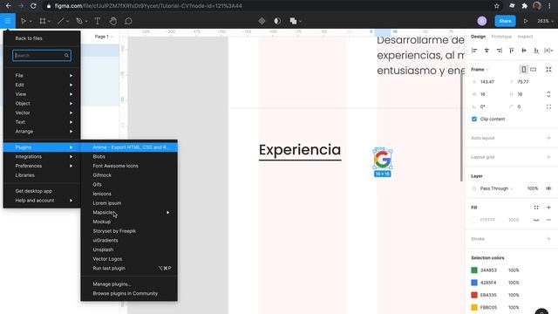Click the blue Share button
This screenshot has height=314, width=558.
pos(505,21)
